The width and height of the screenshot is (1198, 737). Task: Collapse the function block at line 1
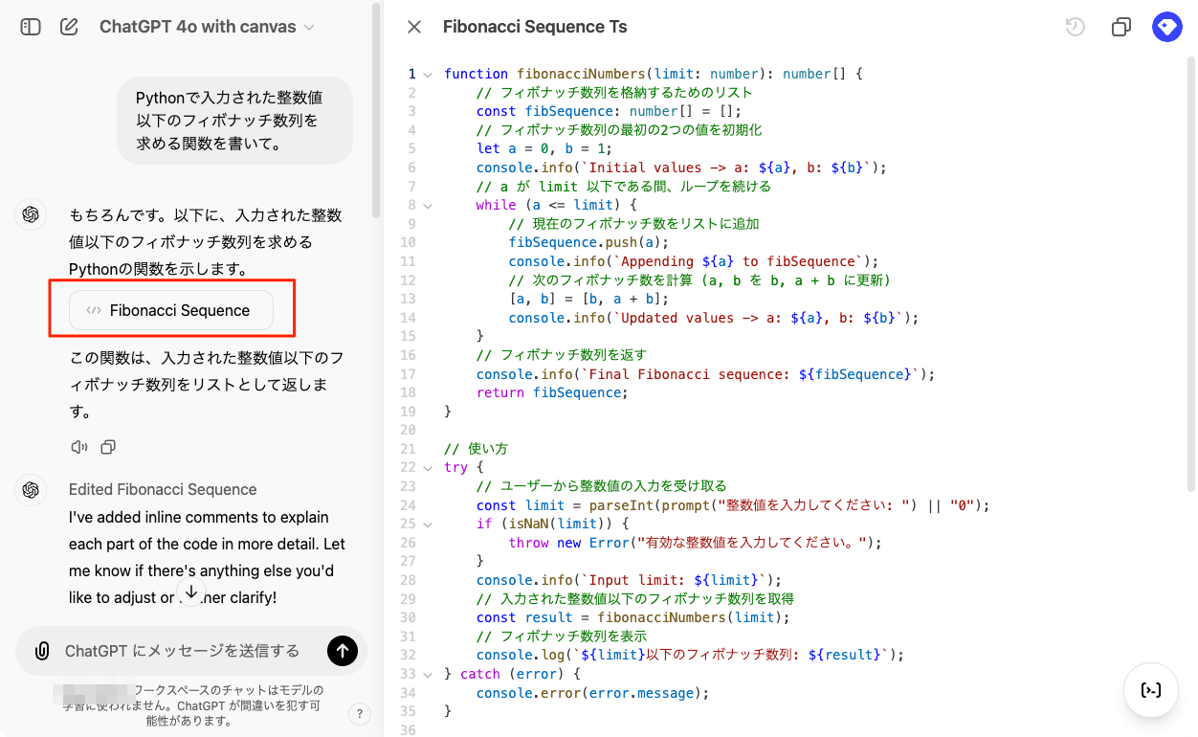click(427, 74)
